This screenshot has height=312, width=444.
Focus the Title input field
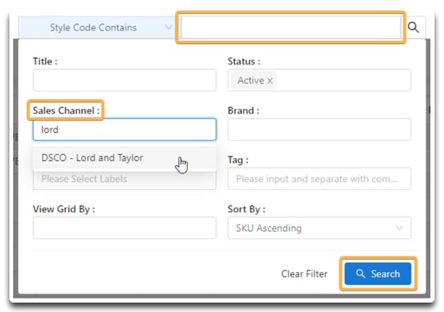[125, 80]
